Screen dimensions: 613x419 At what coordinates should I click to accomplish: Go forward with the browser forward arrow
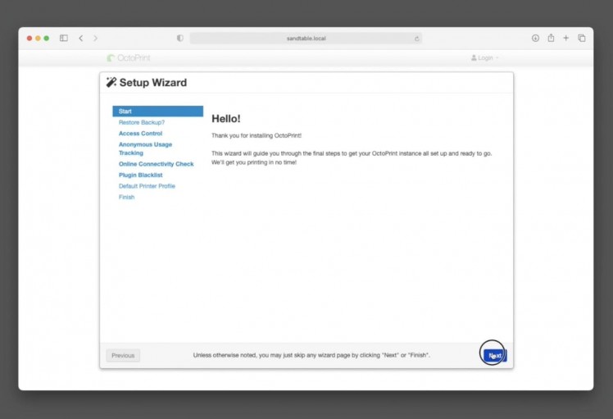[x=95, y=38]
